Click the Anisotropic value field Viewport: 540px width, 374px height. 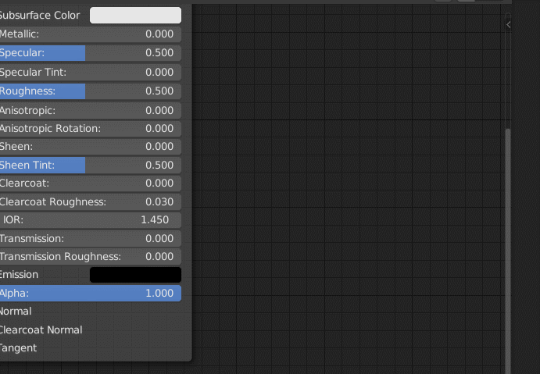[x=91, y=110]
